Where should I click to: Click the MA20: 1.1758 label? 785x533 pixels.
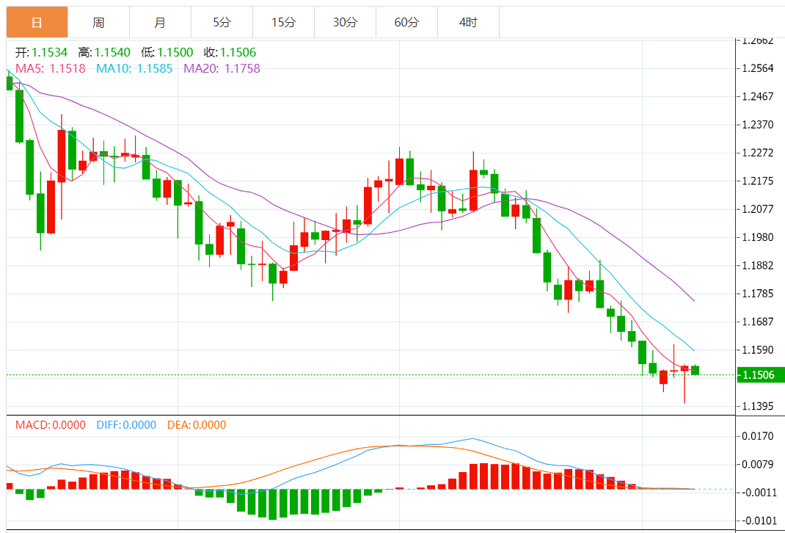[x=222, y=68]
